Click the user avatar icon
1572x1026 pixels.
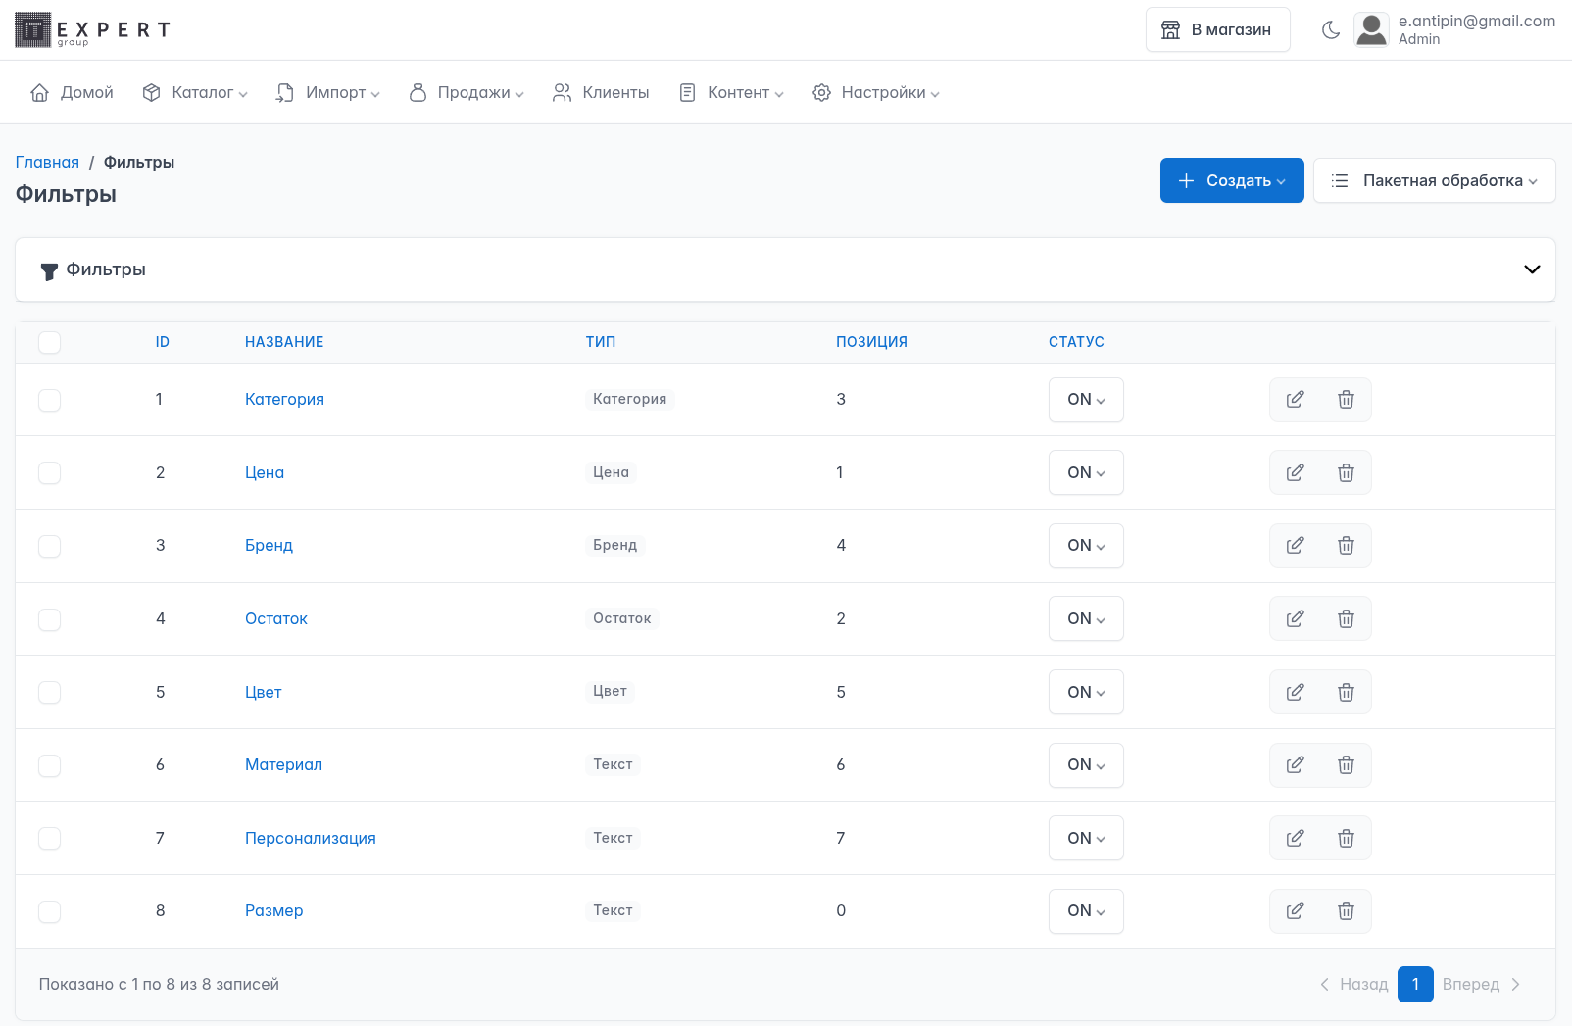tap(1371, 30)
